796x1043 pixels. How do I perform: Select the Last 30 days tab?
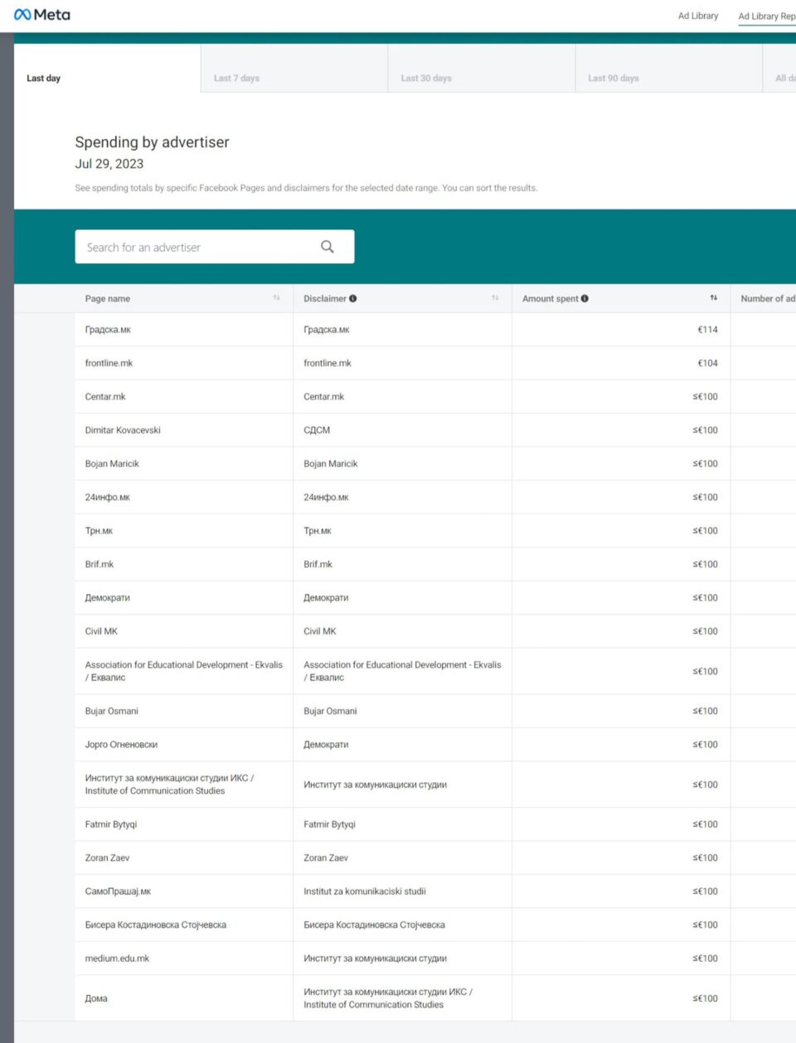(426, 78)
